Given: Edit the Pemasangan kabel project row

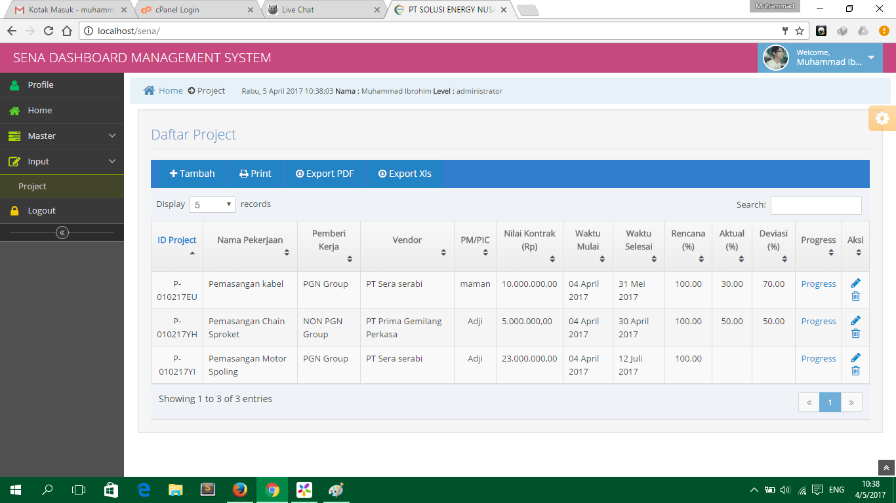Looking at the screenshot, I should (x=855, y=283).
